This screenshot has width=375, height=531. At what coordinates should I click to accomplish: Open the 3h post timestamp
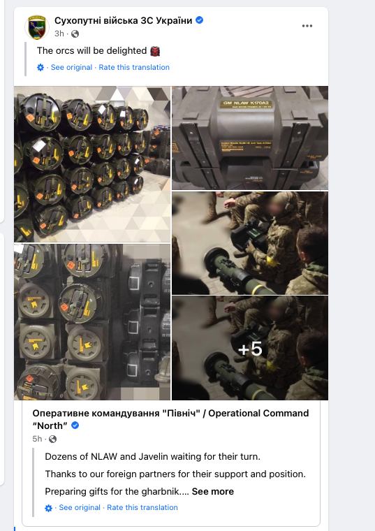click(59, 34)
